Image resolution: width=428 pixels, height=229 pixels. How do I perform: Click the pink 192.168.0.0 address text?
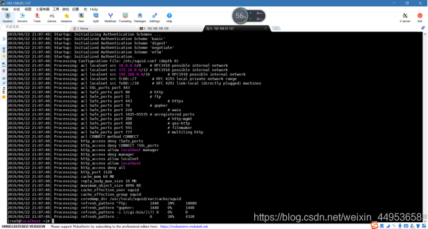coord(132,74)
